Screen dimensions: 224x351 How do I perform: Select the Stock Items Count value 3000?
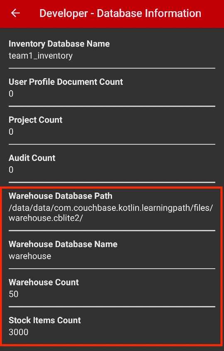pos(19,332)
